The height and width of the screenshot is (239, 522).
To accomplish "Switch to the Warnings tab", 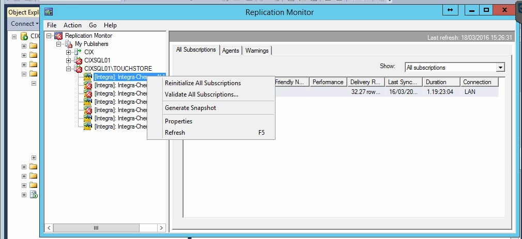I will tap(257, 51).
